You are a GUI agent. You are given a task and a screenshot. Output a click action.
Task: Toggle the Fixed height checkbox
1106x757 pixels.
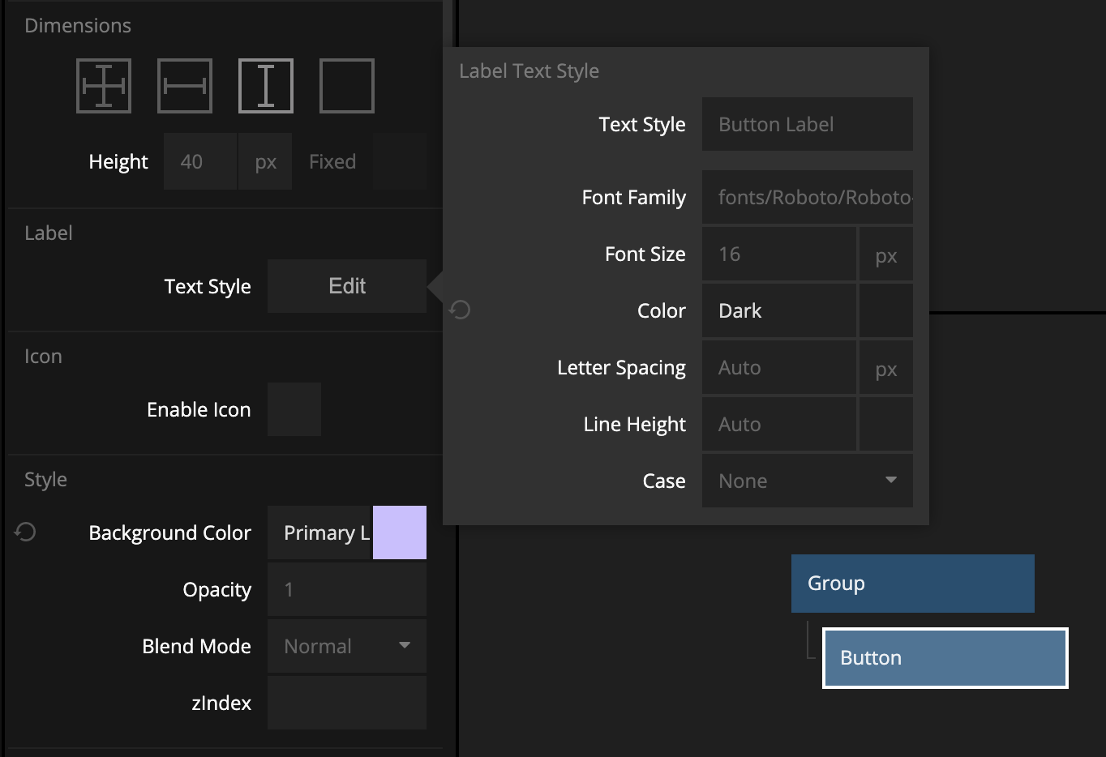pyautogui.click(x=400, y=162)
